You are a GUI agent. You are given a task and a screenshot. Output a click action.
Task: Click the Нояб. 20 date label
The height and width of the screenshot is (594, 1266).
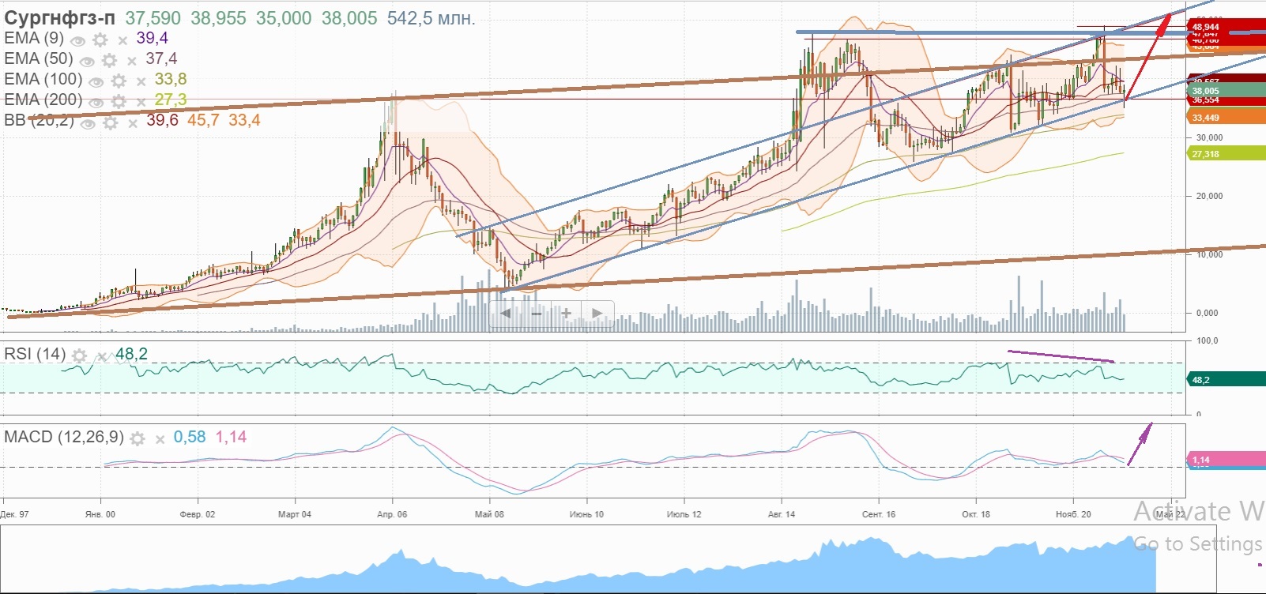[x=1073, y=514]
